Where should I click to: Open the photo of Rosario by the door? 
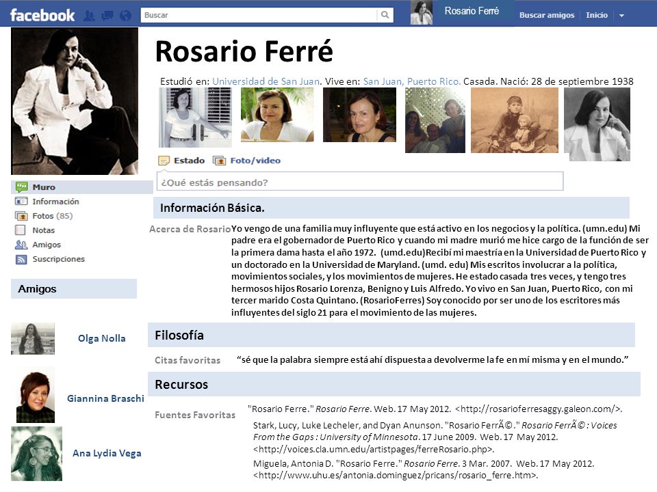click(x=195, y=118)
